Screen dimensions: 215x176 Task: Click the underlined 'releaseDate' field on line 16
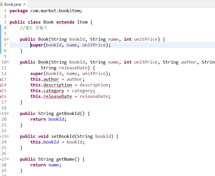pyautogui.click(x=58, y=96)
